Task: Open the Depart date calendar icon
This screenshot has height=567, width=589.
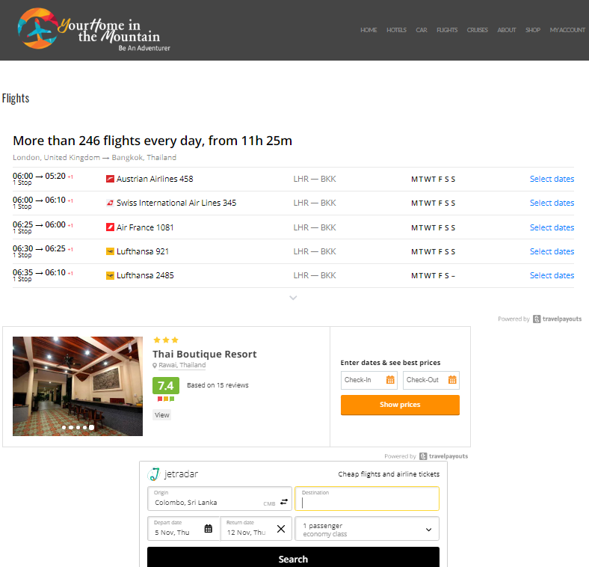Action: tap(208, 529)
